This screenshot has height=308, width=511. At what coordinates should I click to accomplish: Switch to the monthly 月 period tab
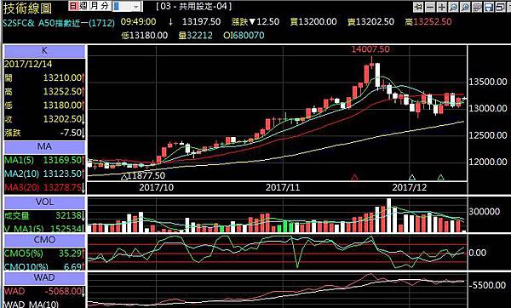pos(94,6)
